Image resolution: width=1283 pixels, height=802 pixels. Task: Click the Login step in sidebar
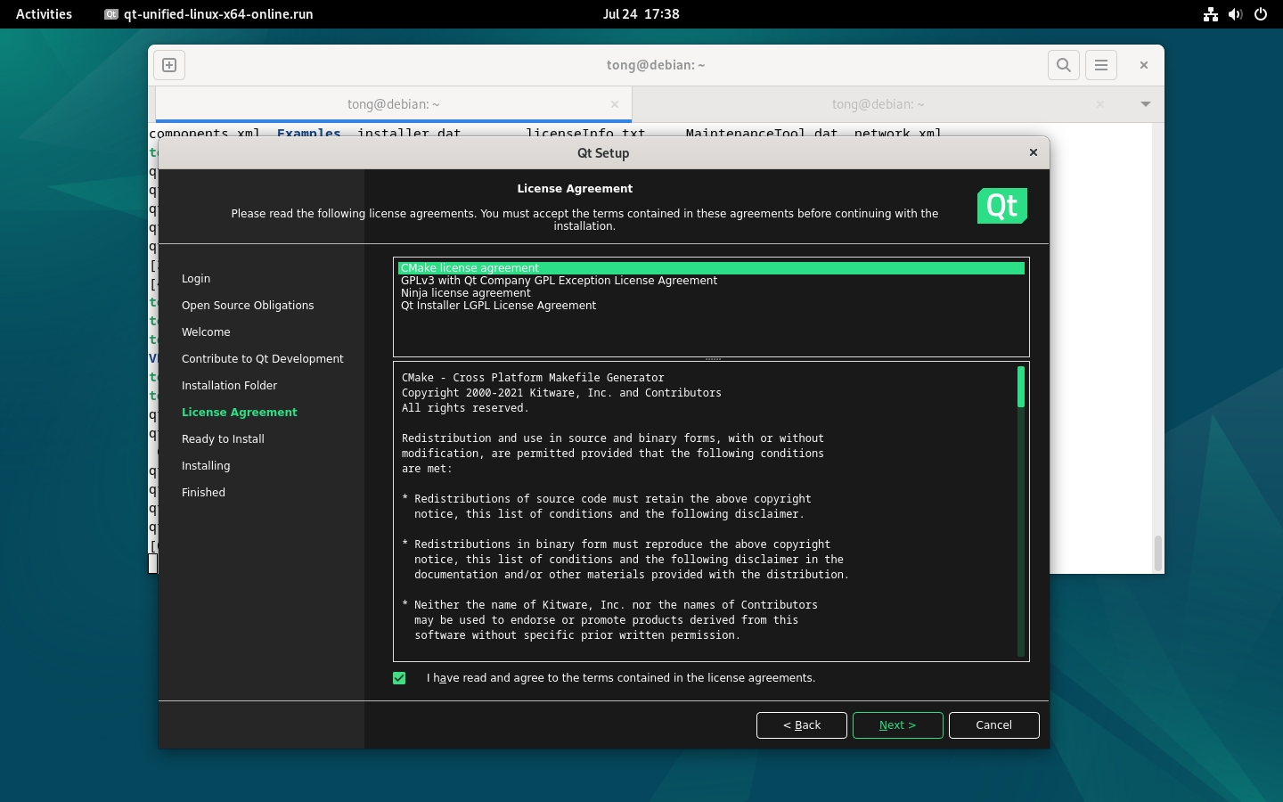(196, 279)
